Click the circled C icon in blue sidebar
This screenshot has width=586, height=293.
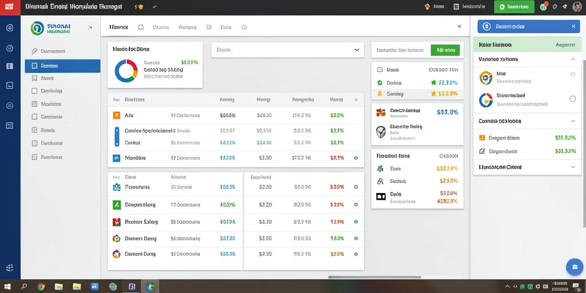pos(10,106)
